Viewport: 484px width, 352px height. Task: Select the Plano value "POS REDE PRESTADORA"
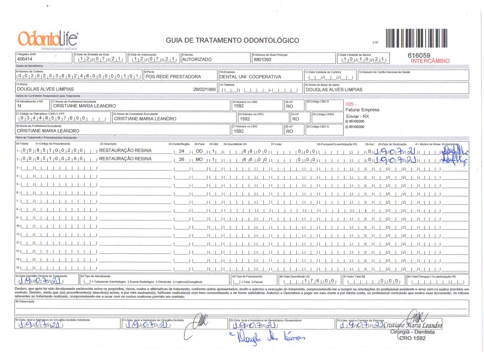(173, 77)
